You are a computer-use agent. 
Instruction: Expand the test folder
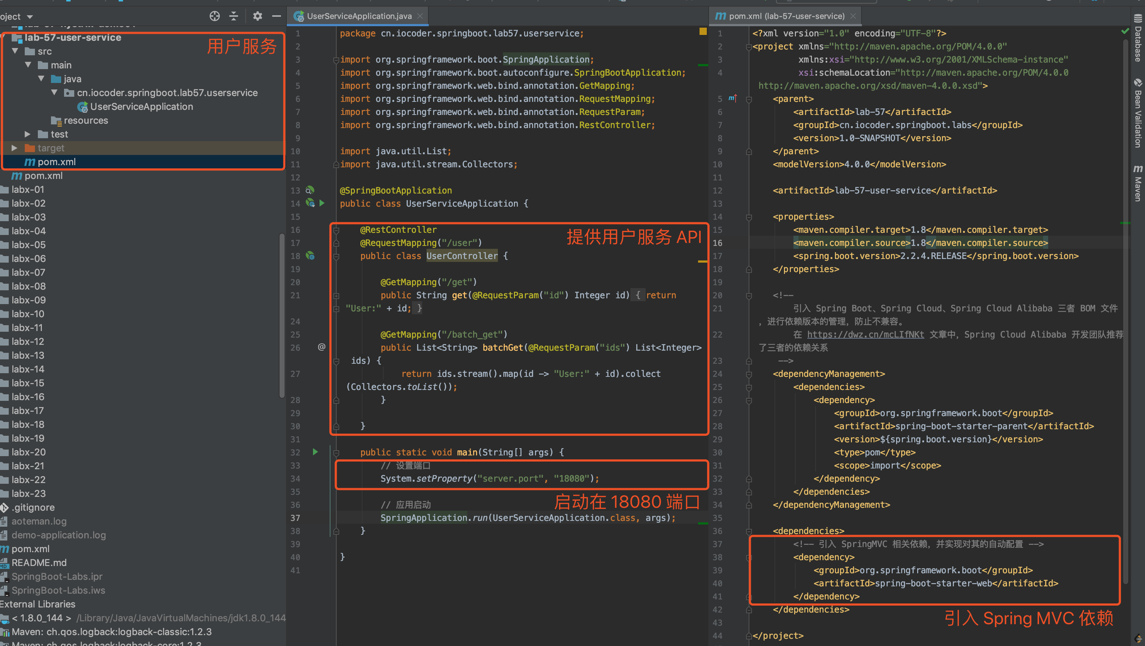click(28, 134)
